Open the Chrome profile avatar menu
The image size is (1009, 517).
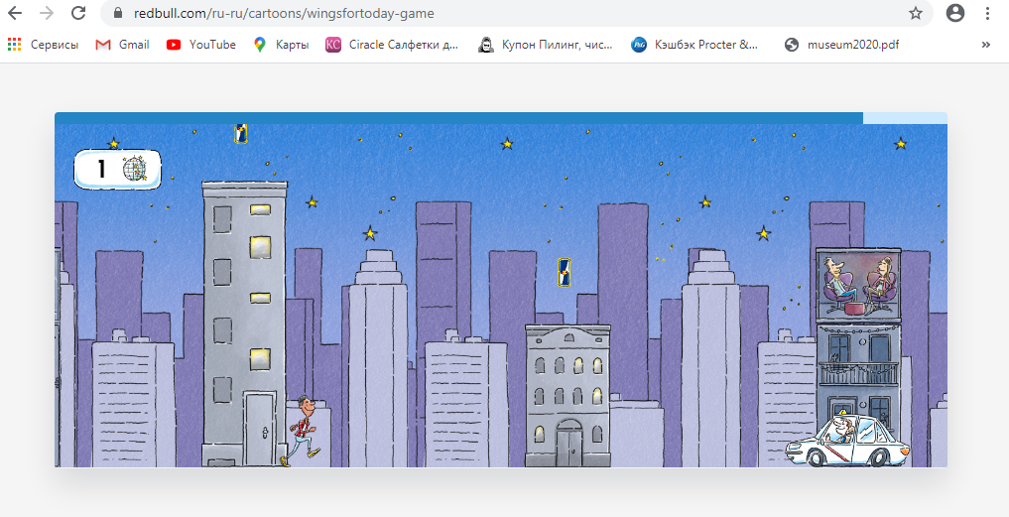(x=955, y=13)
